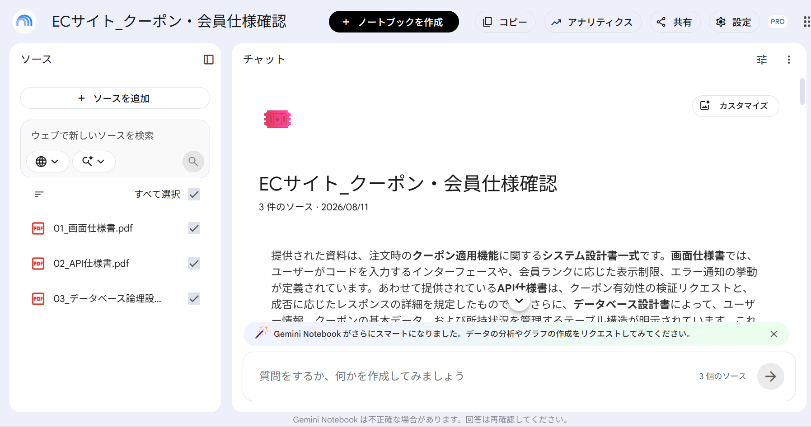Collapse the ソース panel
811x427 pixels.
coord(209,60)
